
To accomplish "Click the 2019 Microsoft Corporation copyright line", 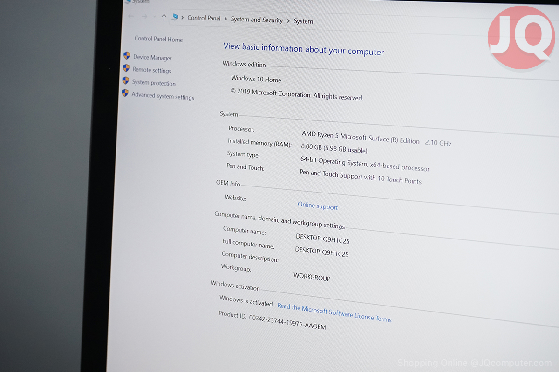I will tap(297, 94).
